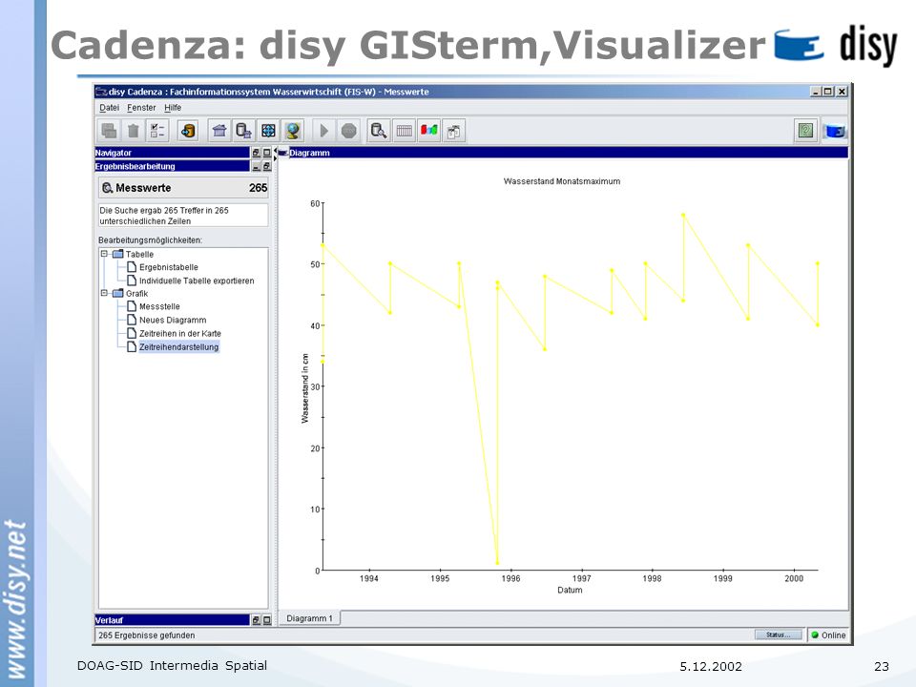Expand the left sidebar with divider right arrow
Viewport: 916px width, 687px height.
275,158
